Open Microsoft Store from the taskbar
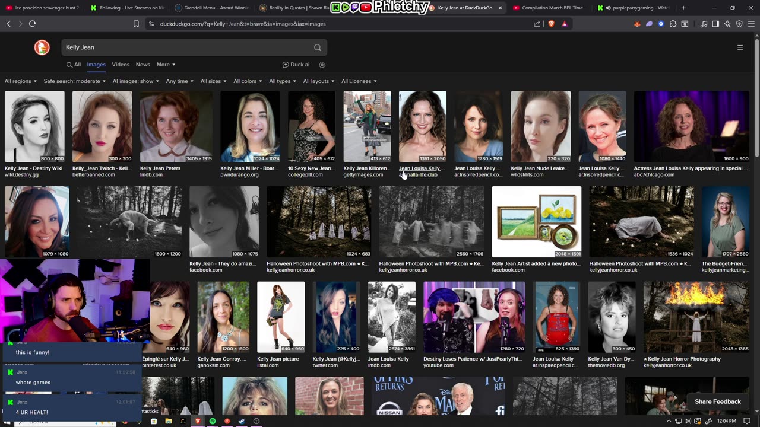The width and height of the screenshot is (760, 427). click(x=154, y=421)
